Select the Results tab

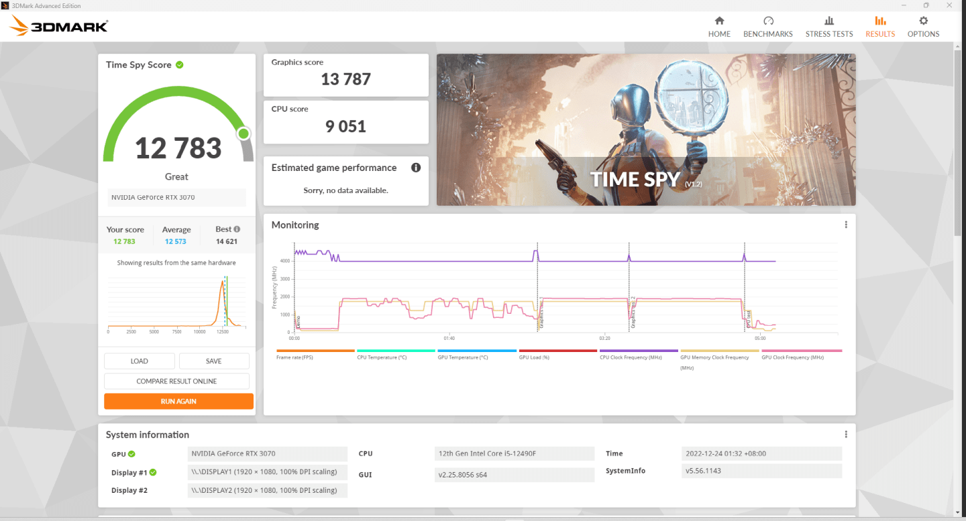[879, 27]
